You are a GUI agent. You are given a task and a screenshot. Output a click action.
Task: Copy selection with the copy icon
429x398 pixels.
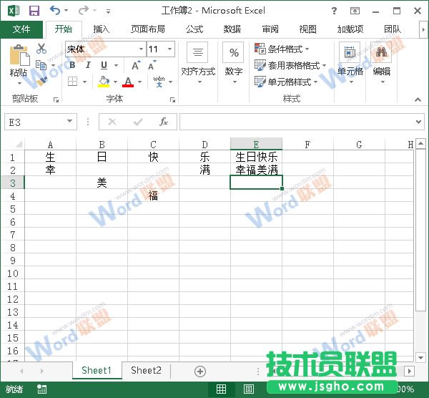(x=41, y=65)
